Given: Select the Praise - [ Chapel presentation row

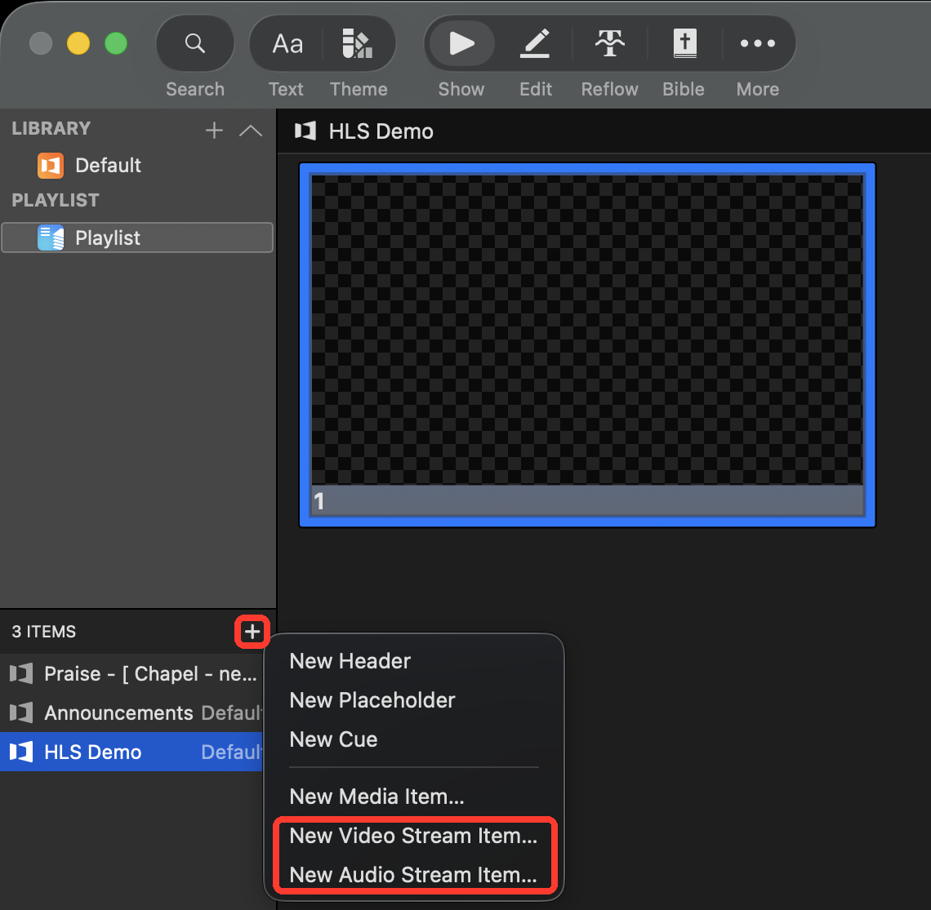Looking at the screenshot, I should [131, 674].
